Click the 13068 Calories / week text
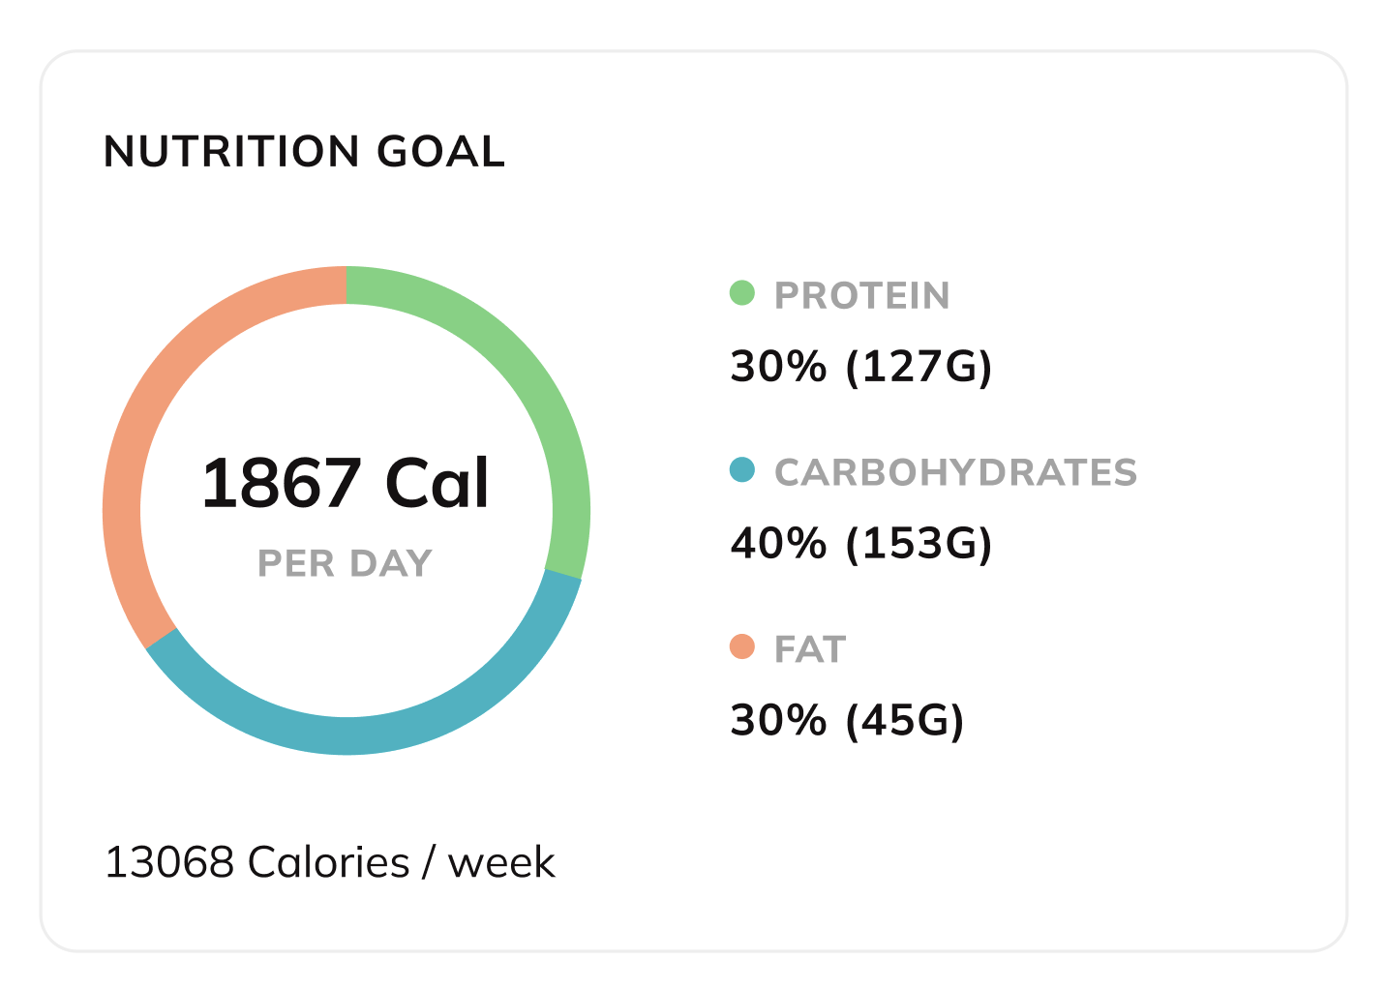 point(330,862)
